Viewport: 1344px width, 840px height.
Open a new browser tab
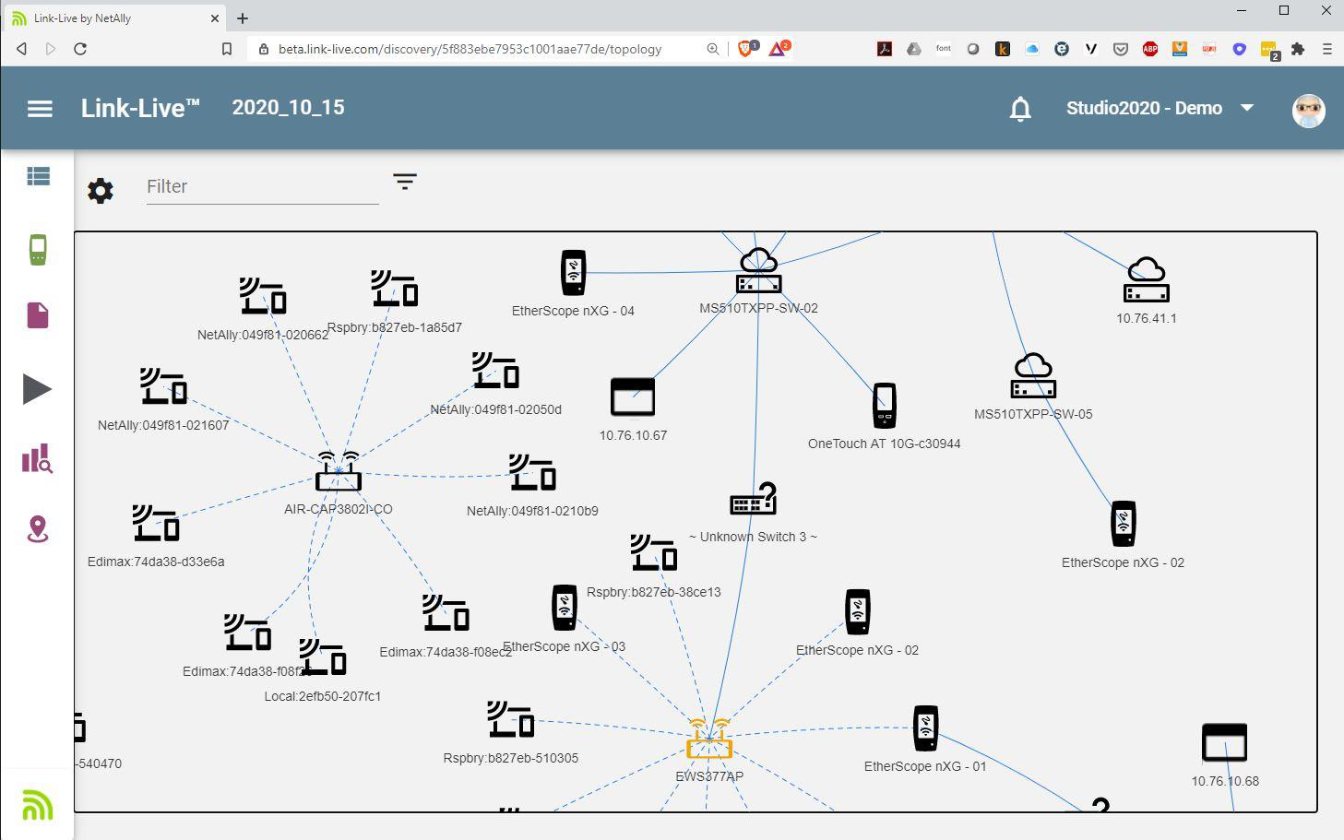243,18
